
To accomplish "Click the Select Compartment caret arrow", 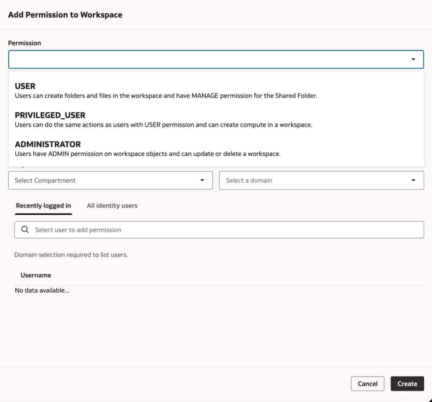I will [202, 181].
